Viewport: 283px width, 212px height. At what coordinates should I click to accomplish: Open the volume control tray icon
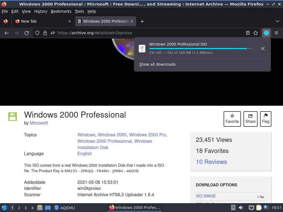click(241, 208)
